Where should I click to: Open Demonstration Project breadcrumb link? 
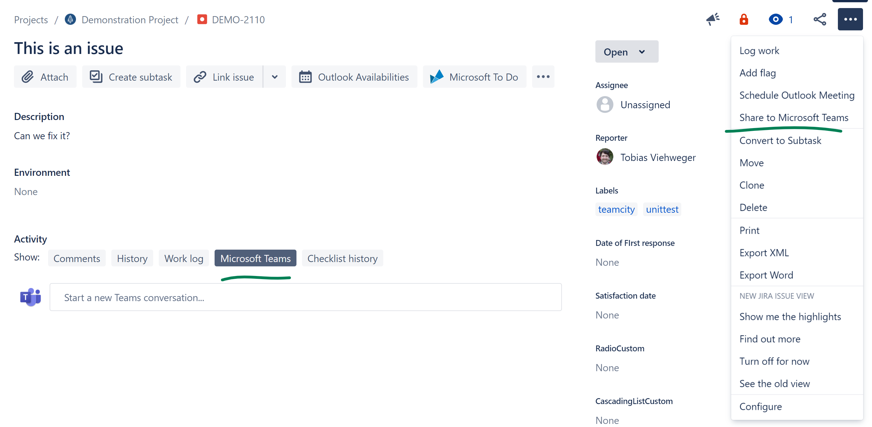130,20
